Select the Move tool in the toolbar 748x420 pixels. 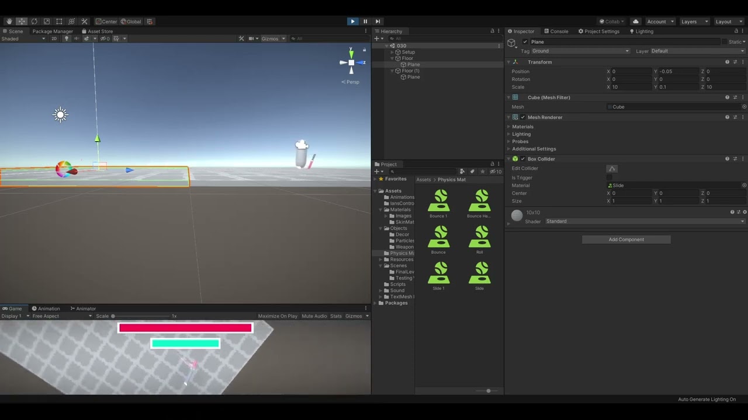22,21
